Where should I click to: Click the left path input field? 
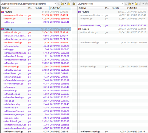(x=27, y=4)
